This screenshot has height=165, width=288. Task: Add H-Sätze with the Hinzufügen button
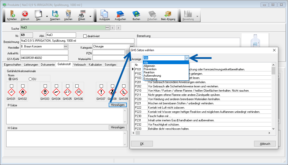(118, 127)
